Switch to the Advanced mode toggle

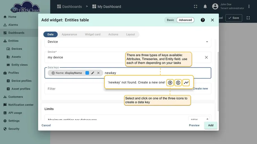[185, 20]
